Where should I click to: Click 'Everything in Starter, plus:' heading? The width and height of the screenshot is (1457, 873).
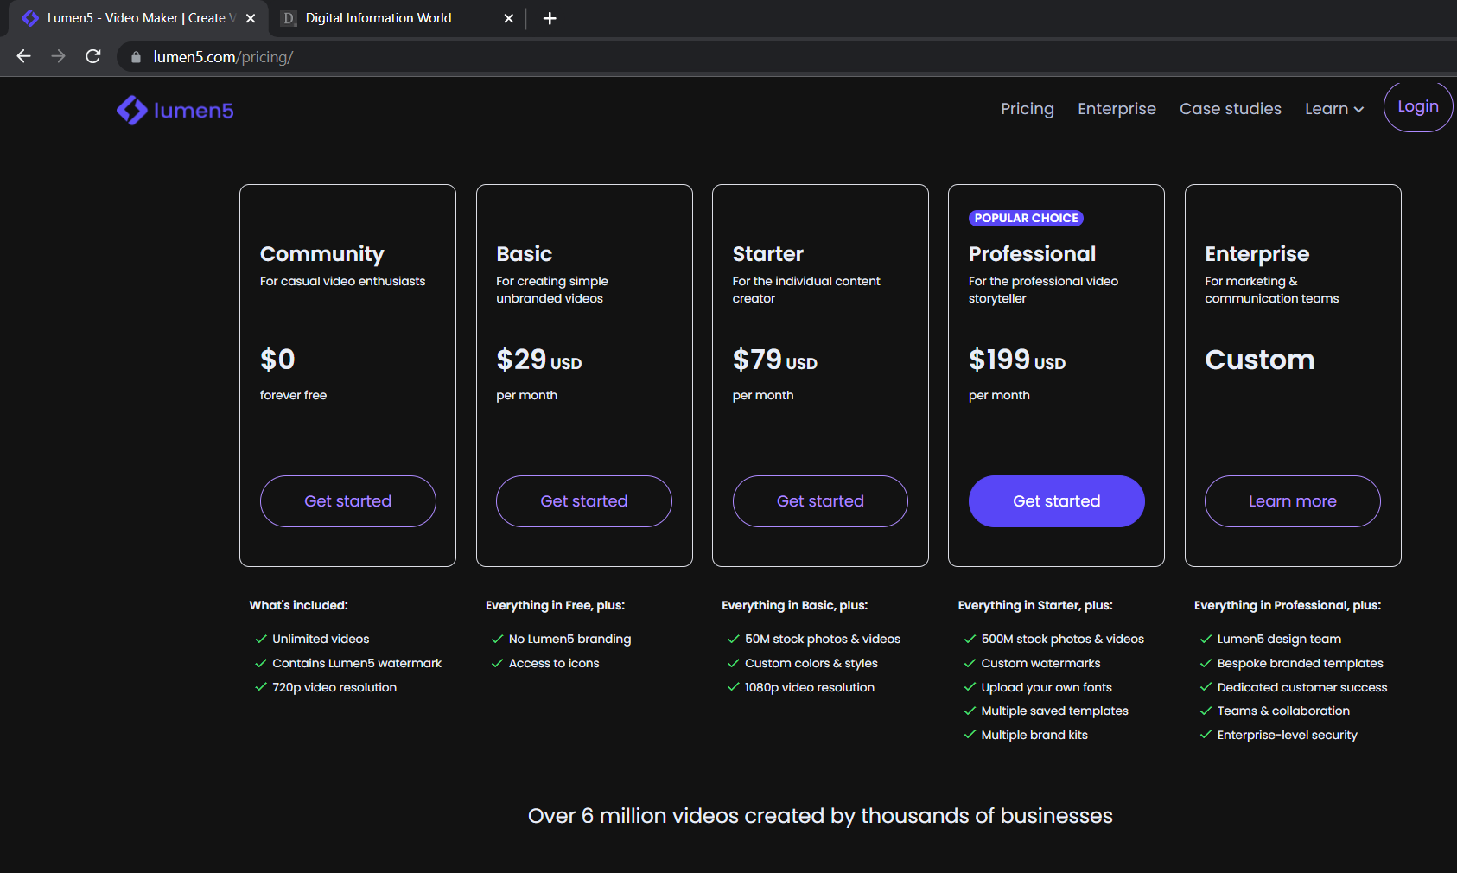(1035, 605)
